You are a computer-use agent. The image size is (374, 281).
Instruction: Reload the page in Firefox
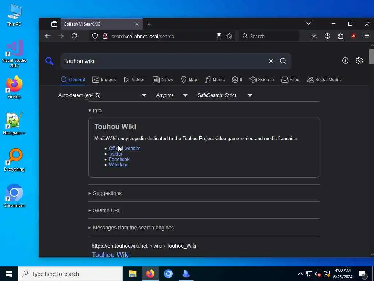(74, 36)
